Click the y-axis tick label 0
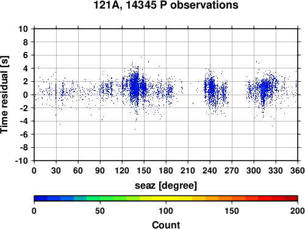This screenshot has width=305, height=229. (26, 95)
